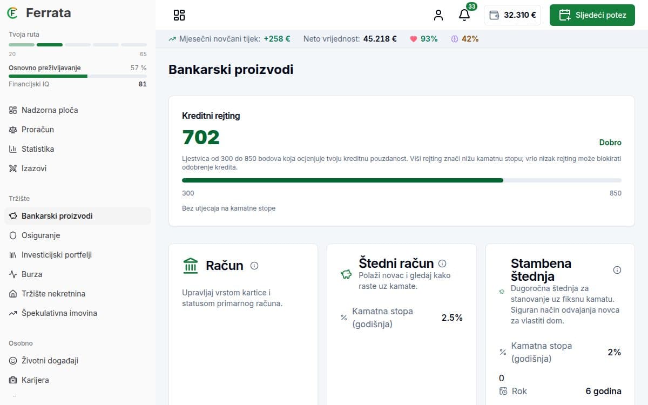This screenshot has width=648, height=405.
Task: Click the heart icon beside 93%
Action: [414, 39]
